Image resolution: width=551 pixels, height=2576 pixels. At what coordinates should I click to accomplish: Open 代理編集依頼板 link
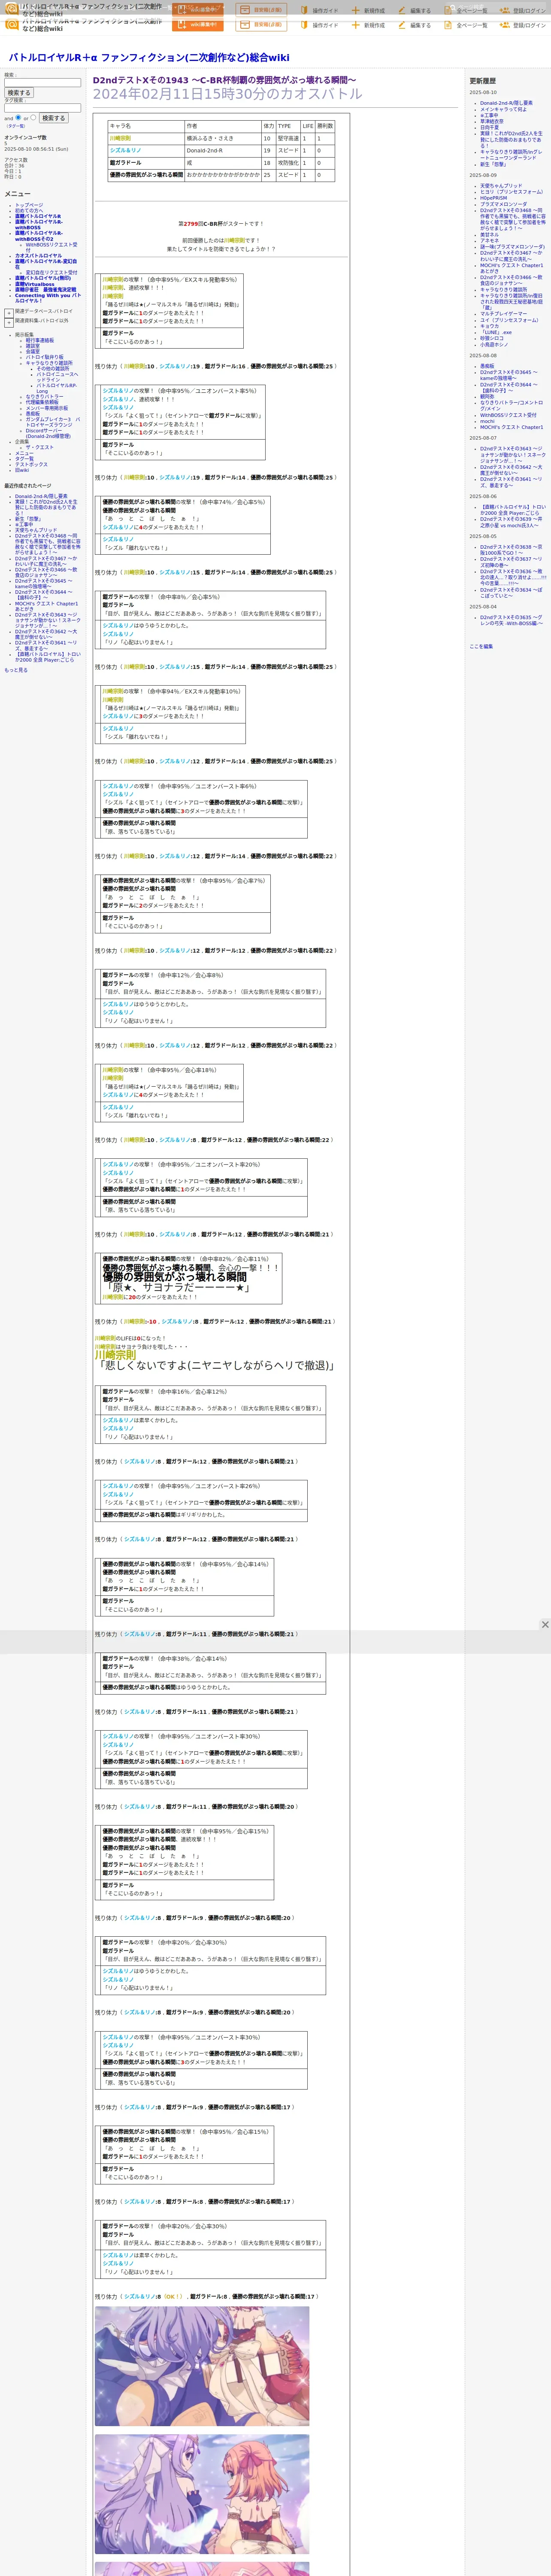pyautogui.click(x=42, y=402)
